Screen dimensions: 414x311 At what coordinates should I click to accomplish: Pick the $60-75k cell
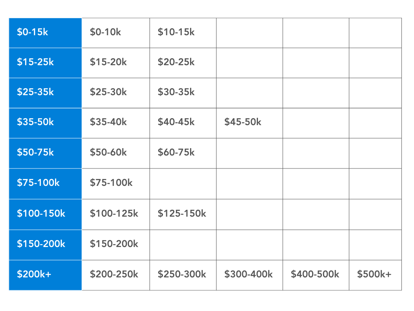(x=183, y=153)
